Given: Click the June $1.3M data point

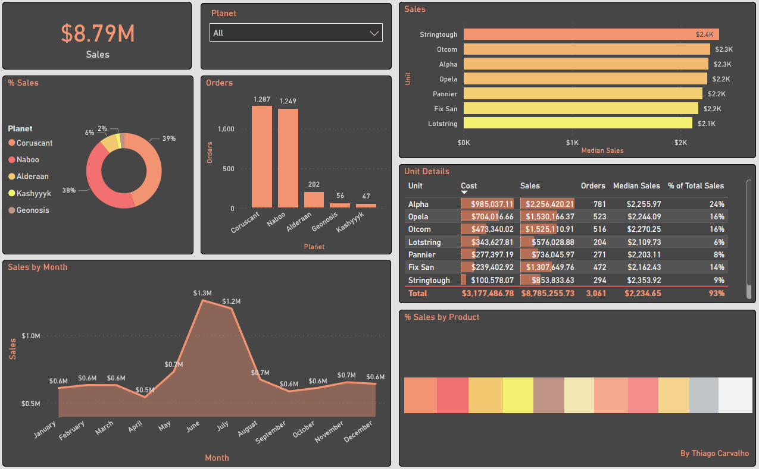Looking at the screenshot, I should point(202,301).
